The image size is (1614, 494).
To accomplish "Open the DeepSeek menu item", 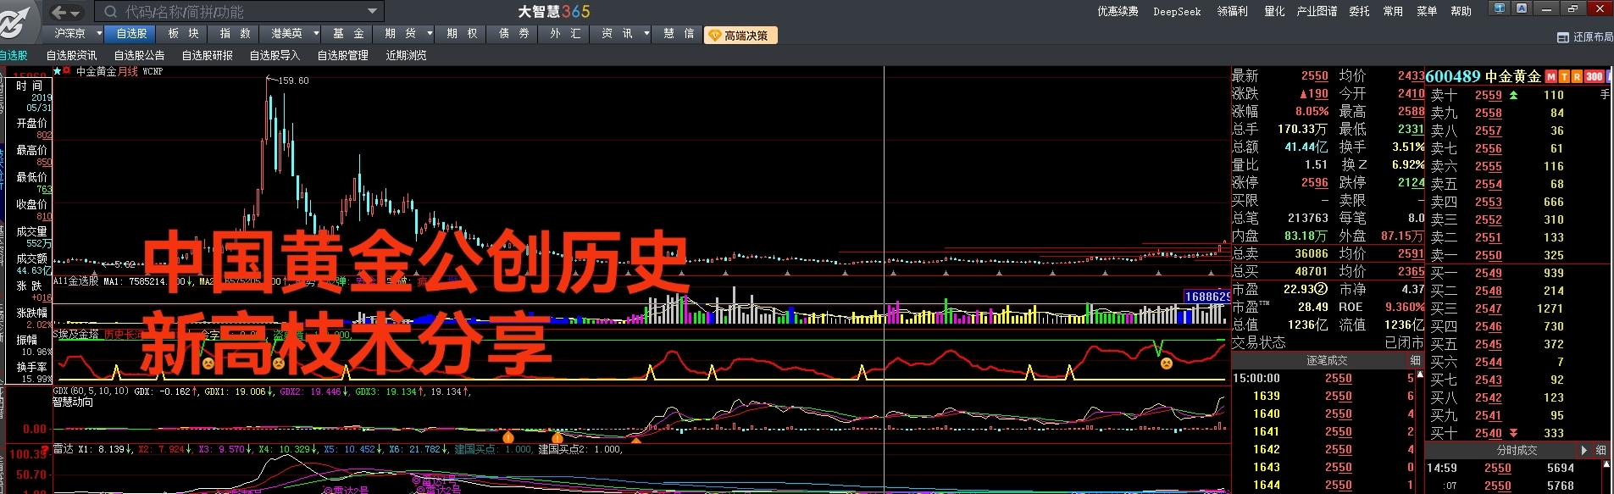I will pyautogui.click(x=1177, y=12).
